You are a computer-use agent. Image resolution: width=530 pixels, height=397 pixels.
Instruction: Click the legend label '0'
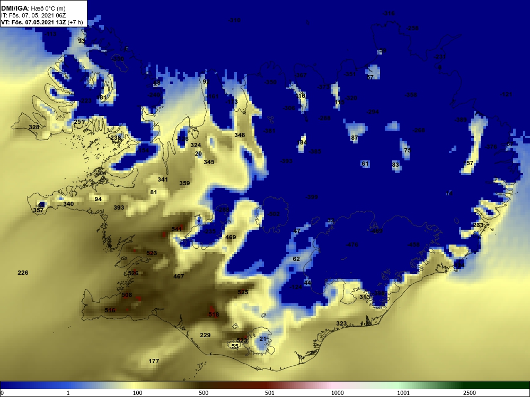[2, 393]
